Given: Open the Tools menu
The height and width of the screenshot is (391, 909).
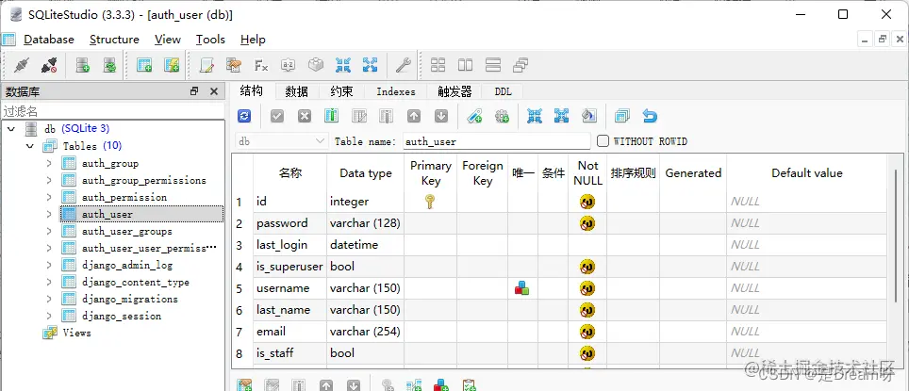Looking at the screenshot, I should [210, 40].
